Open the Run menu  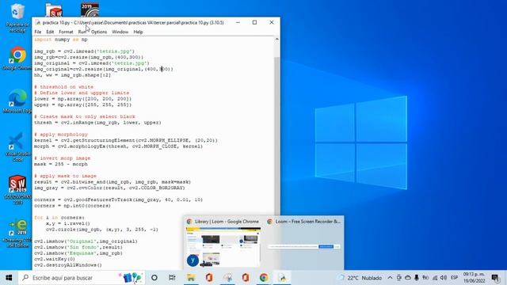tap(82, 32)
